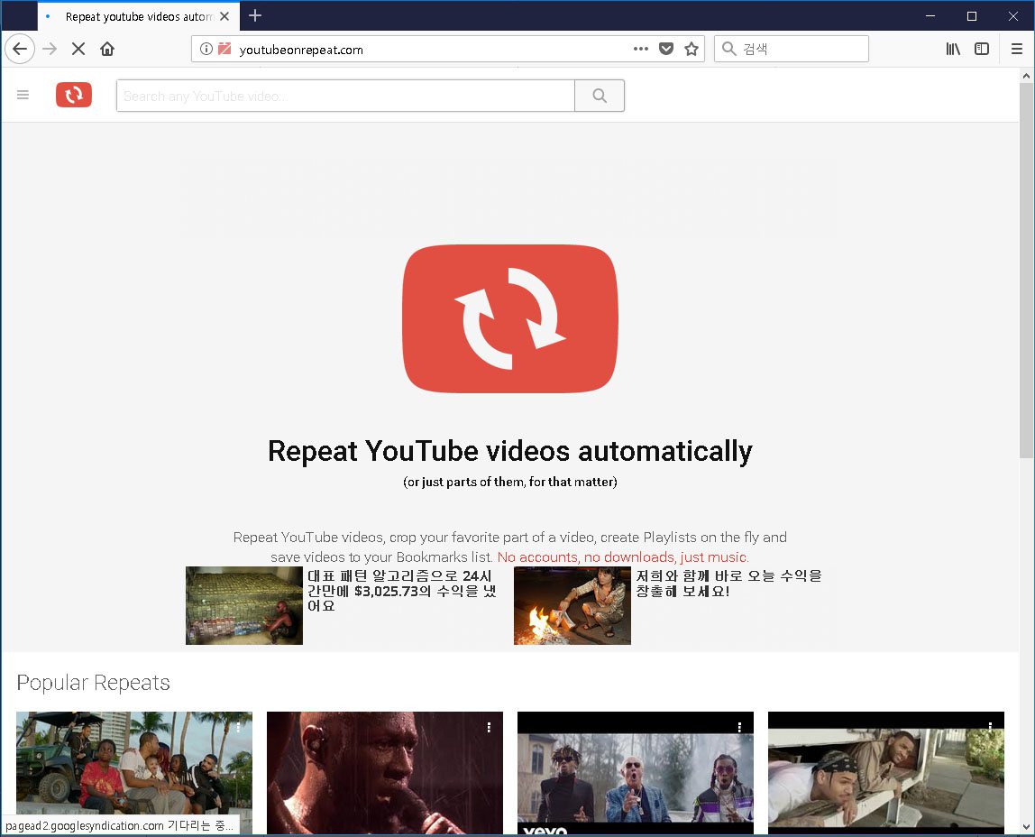1035x837 pixels.
Task: Open the Library view icon
Action: click(952, 49)
